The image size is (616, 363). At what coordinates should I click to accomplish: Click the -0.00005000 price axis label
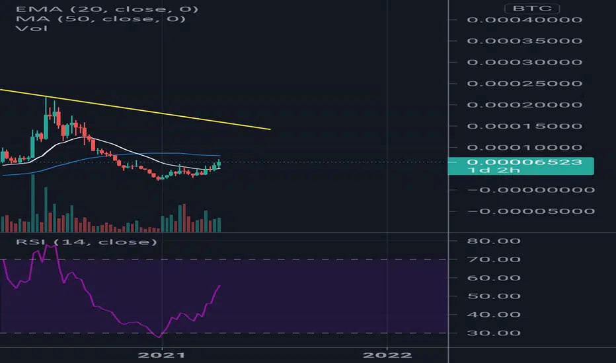(531, 211)
